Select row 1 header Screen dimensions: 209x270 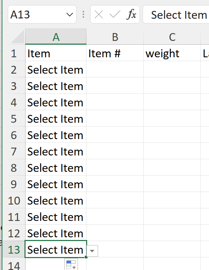coord(14,53)
